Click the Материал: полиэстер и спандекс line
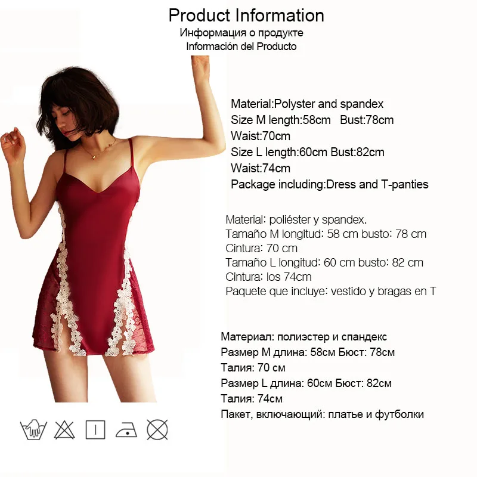 coord(304,337)
